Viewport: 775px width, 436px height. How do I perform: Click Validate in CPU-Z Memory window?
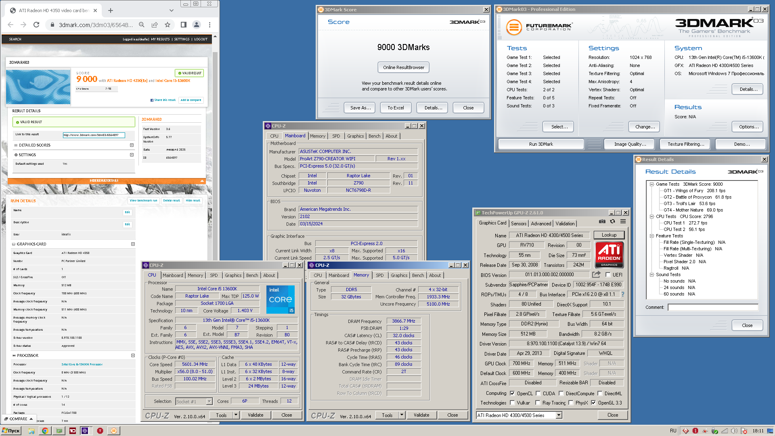point(421,415)
